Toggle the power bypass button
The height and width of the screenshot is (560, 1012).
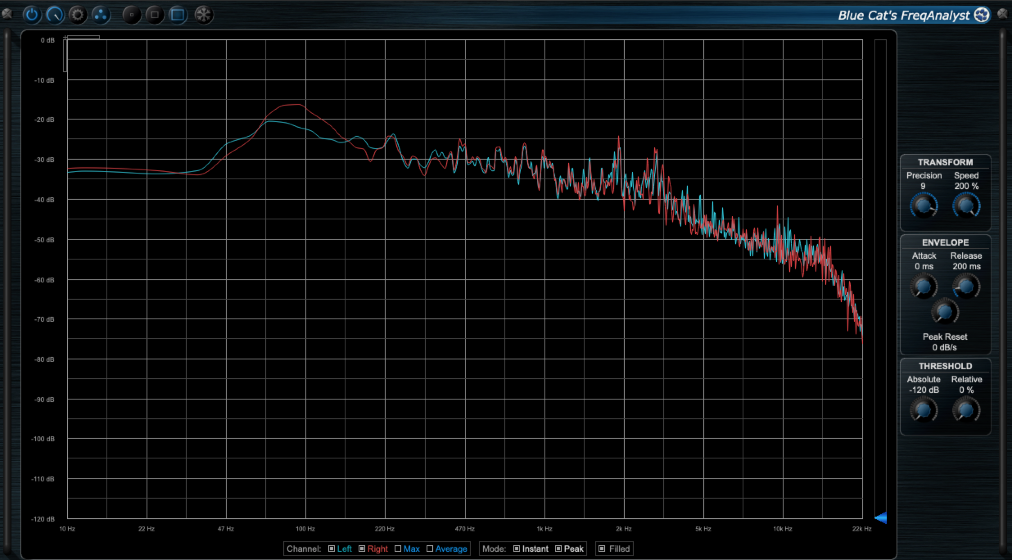click(32, 15)
